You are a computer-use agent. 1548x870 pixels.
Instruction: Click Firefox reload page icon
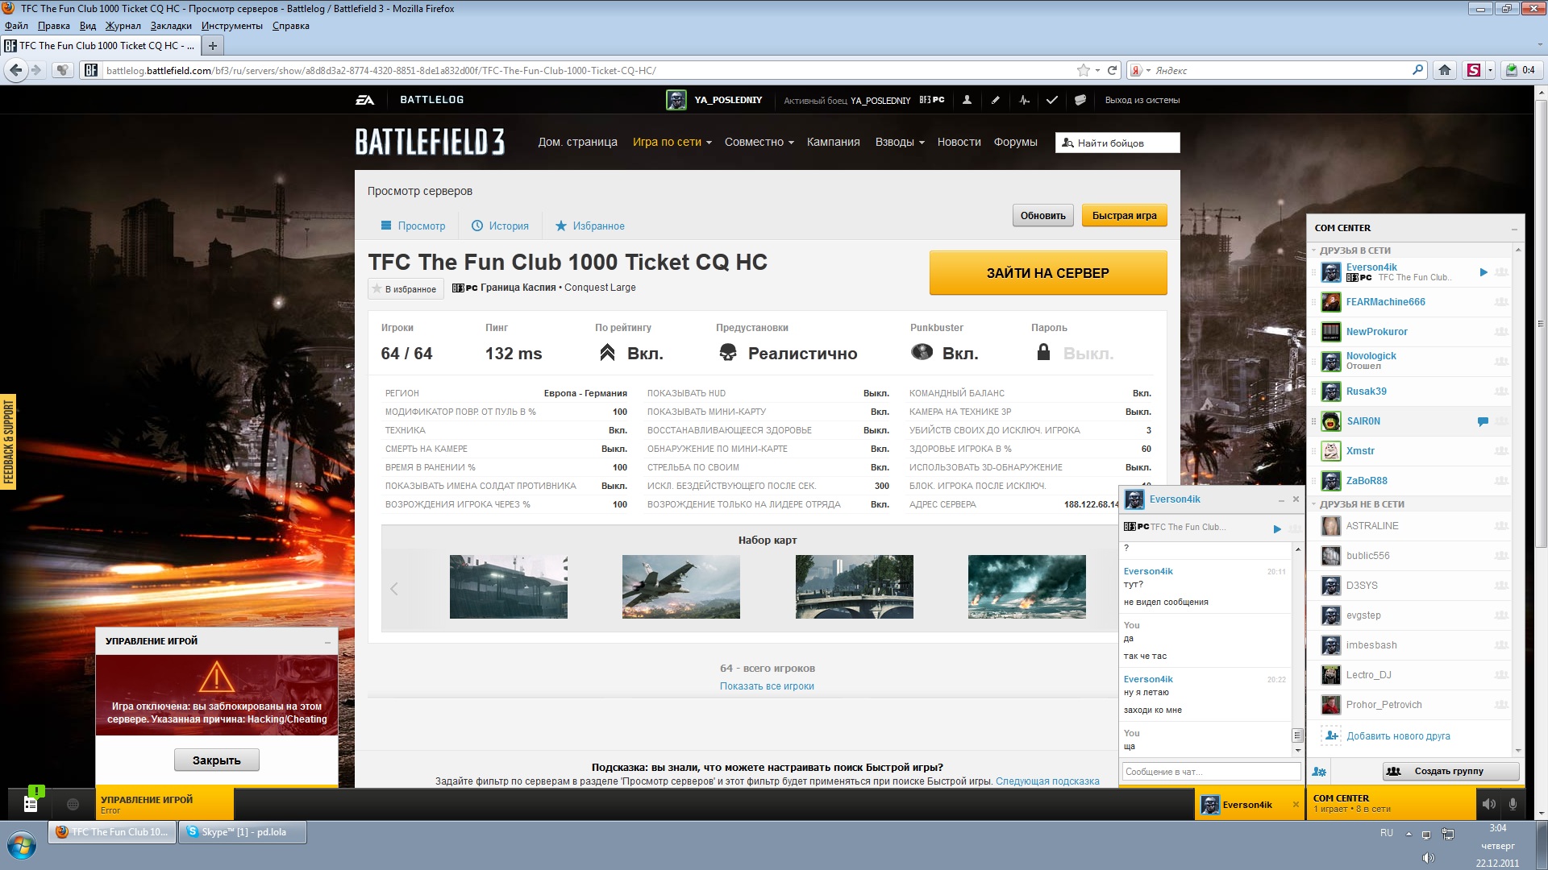1112,70
